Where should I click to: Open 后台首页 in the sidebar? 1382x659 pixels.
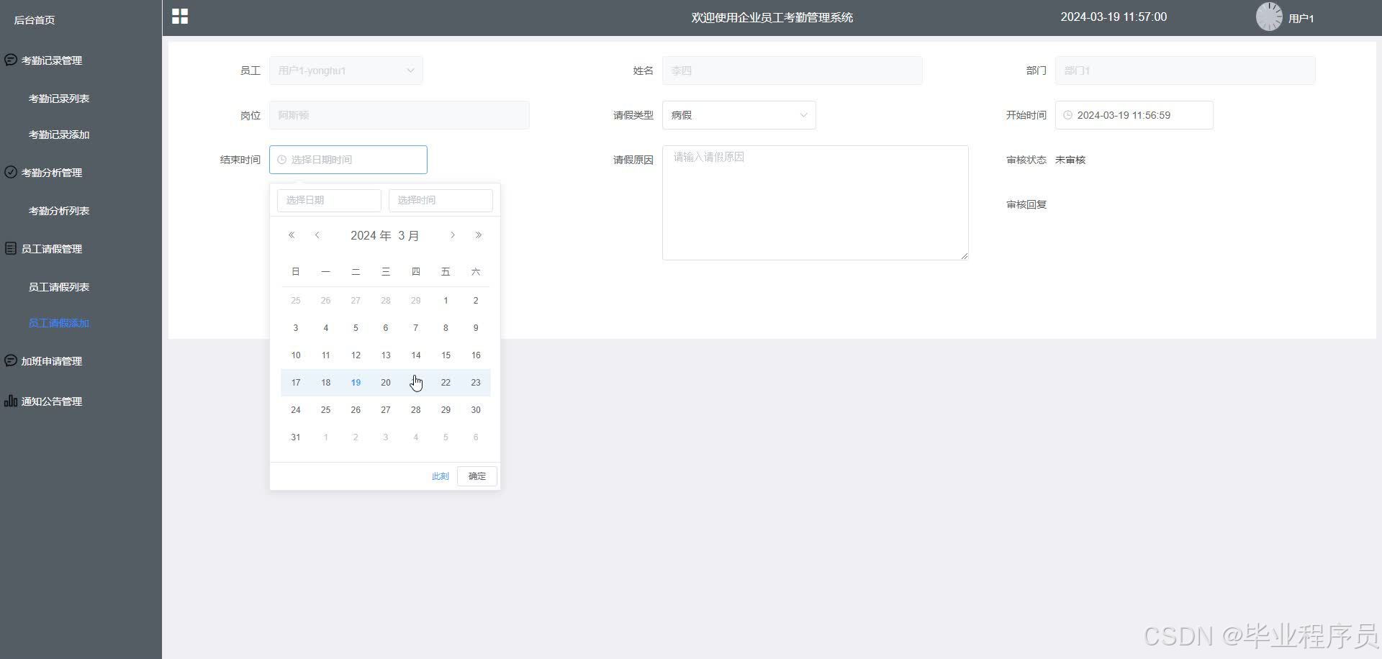(x=35, y=20)
